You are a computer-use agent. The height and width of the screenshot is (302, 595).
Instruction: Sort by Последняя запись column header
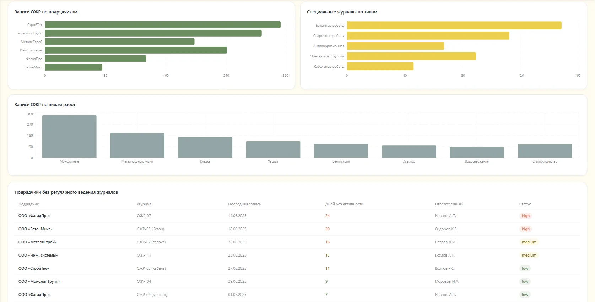click(244, 204)
